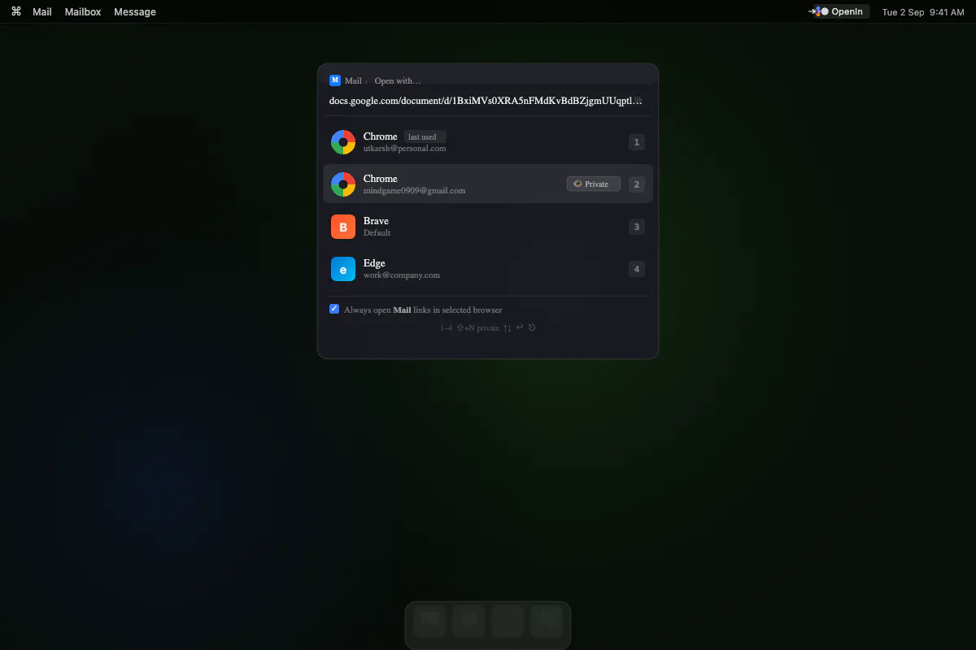Click the blue Mail app icon in the dialog header

click(x=334, y=80)
